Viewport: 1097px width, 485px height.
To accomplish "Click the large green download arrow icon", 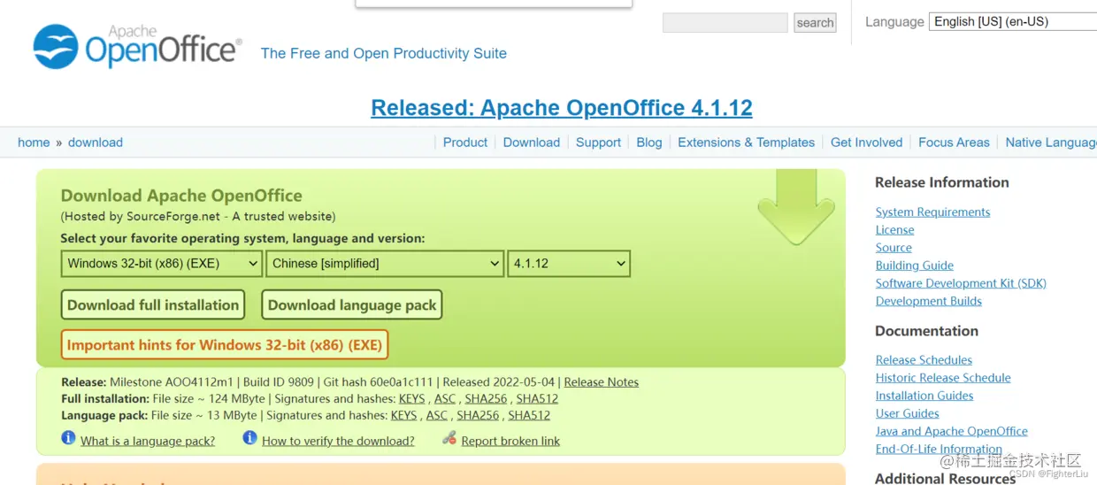I will pyautogui.click(x=796, y=207).
